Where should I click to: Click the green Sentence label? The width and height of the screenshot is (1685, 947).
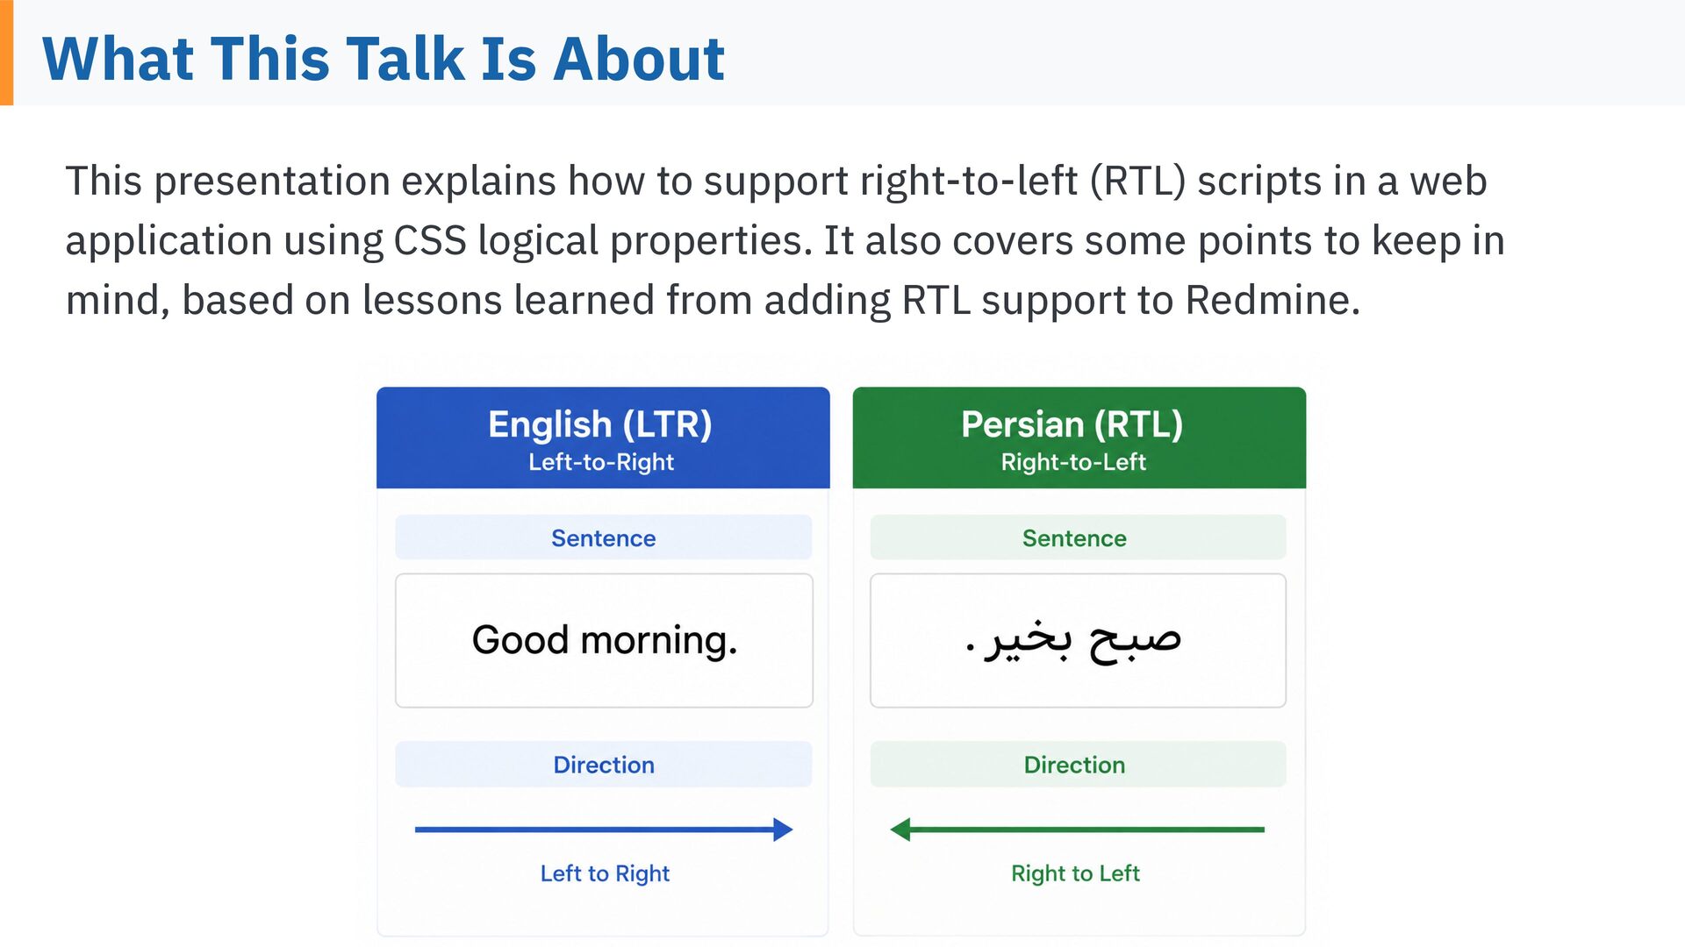[1078, 538]
